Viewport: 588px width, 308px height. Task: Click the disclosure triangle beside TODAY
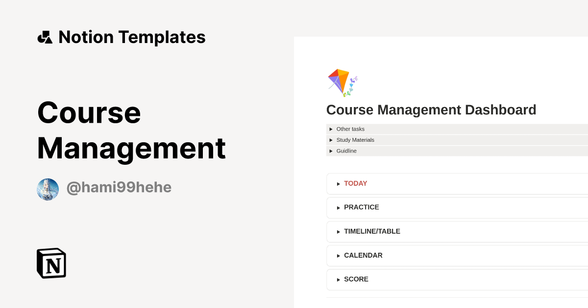click(338, 183)
